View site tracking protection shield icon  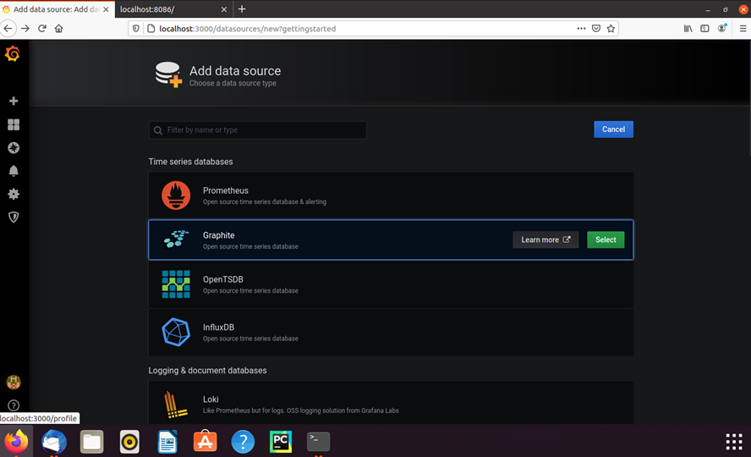pos(136,28)
